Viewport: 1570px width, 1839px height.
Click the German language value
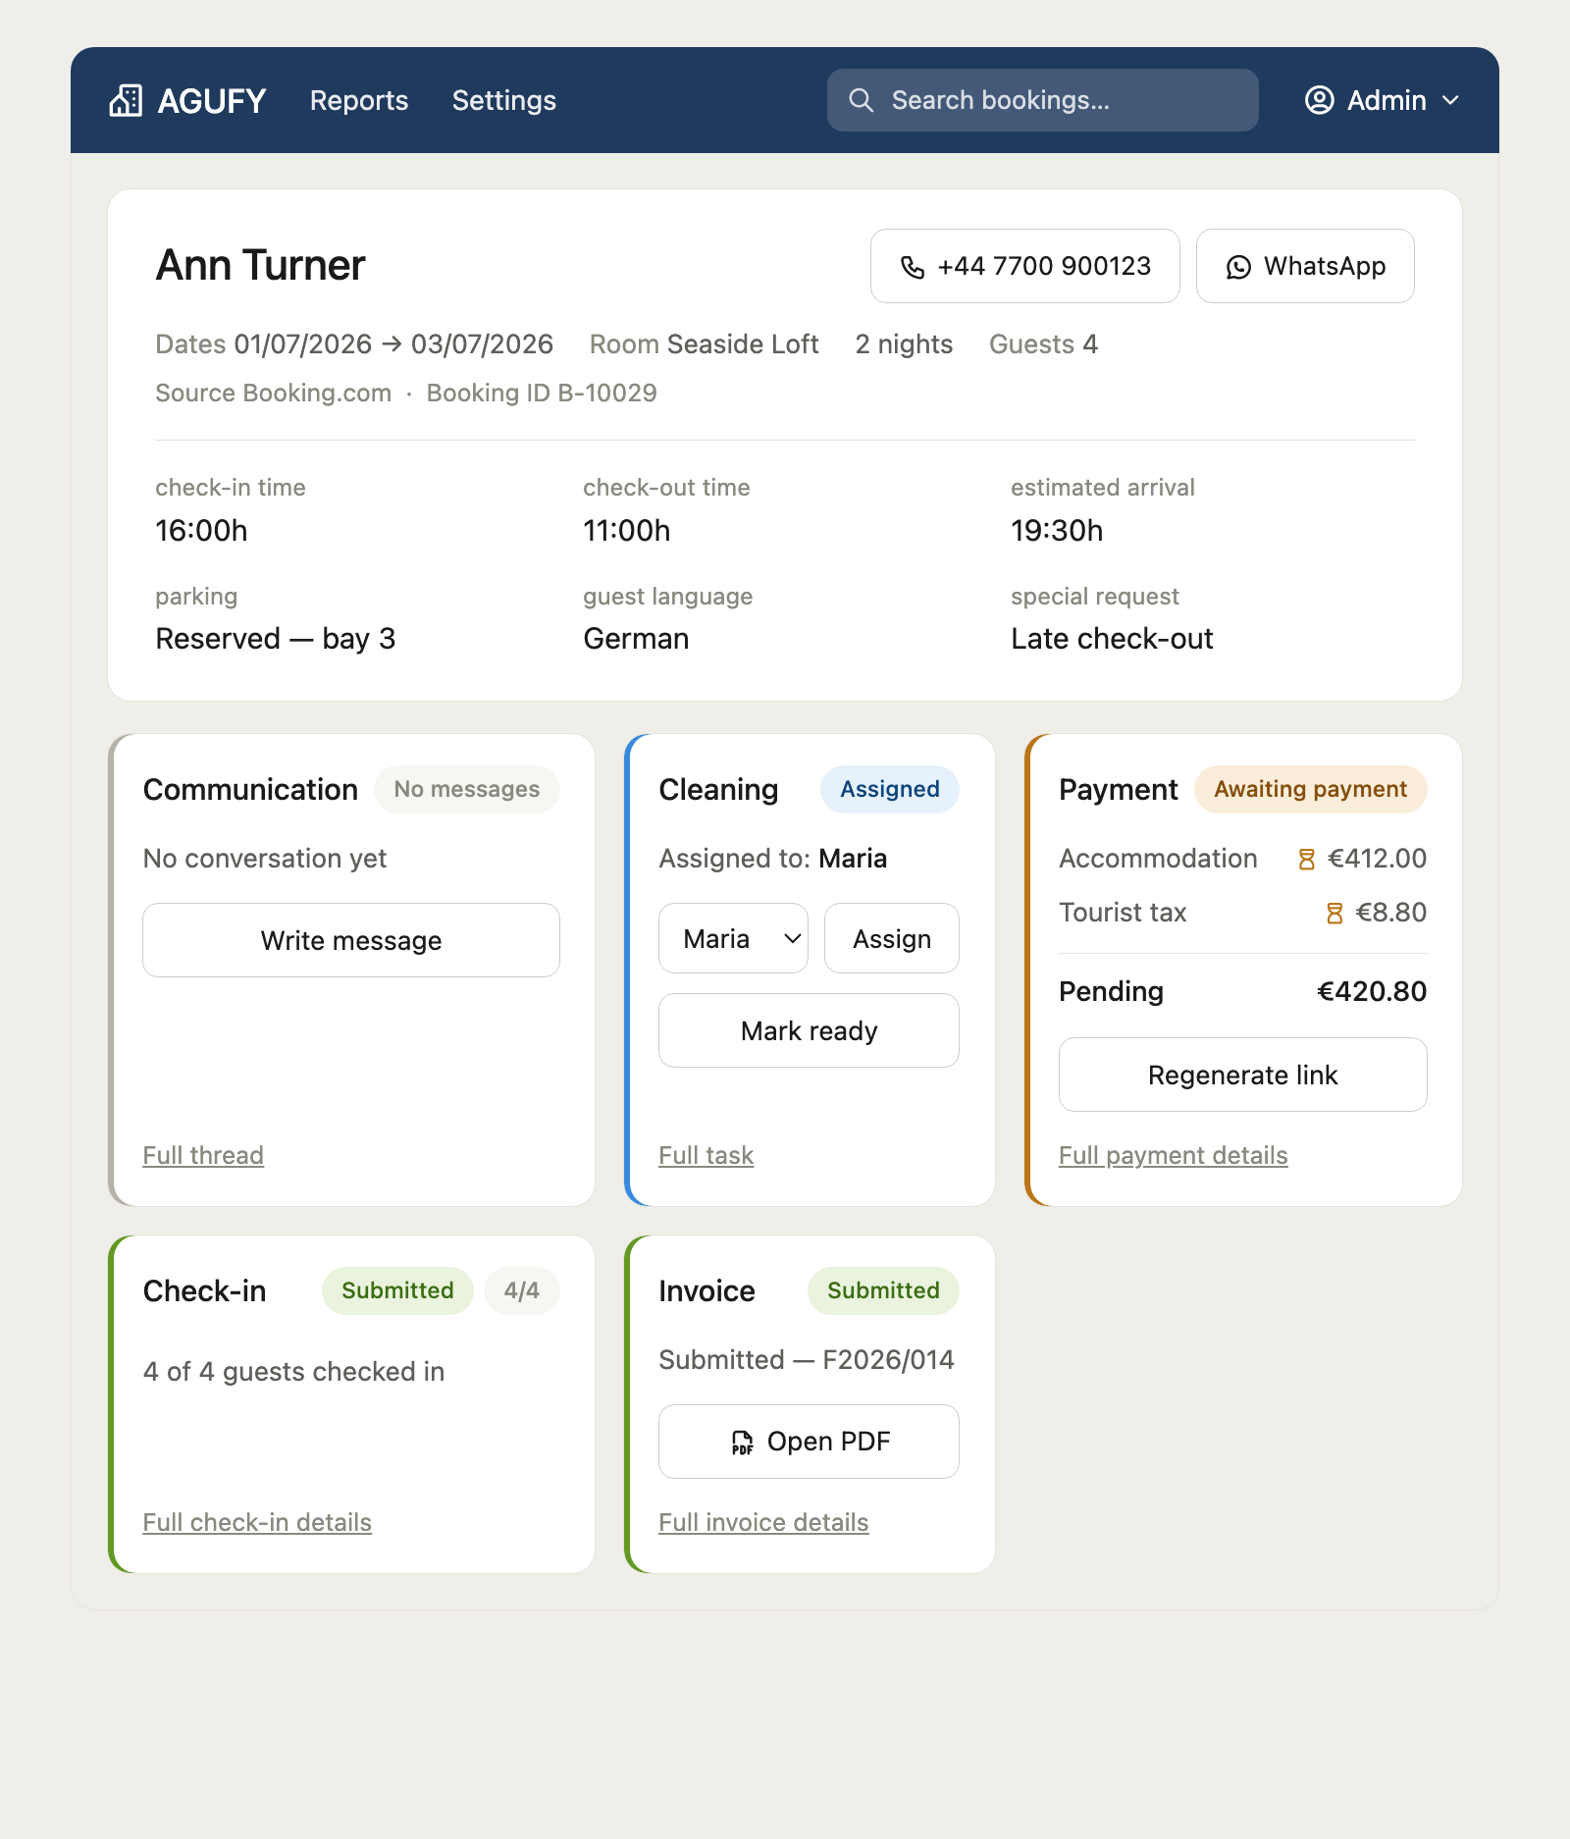(636, 639)
